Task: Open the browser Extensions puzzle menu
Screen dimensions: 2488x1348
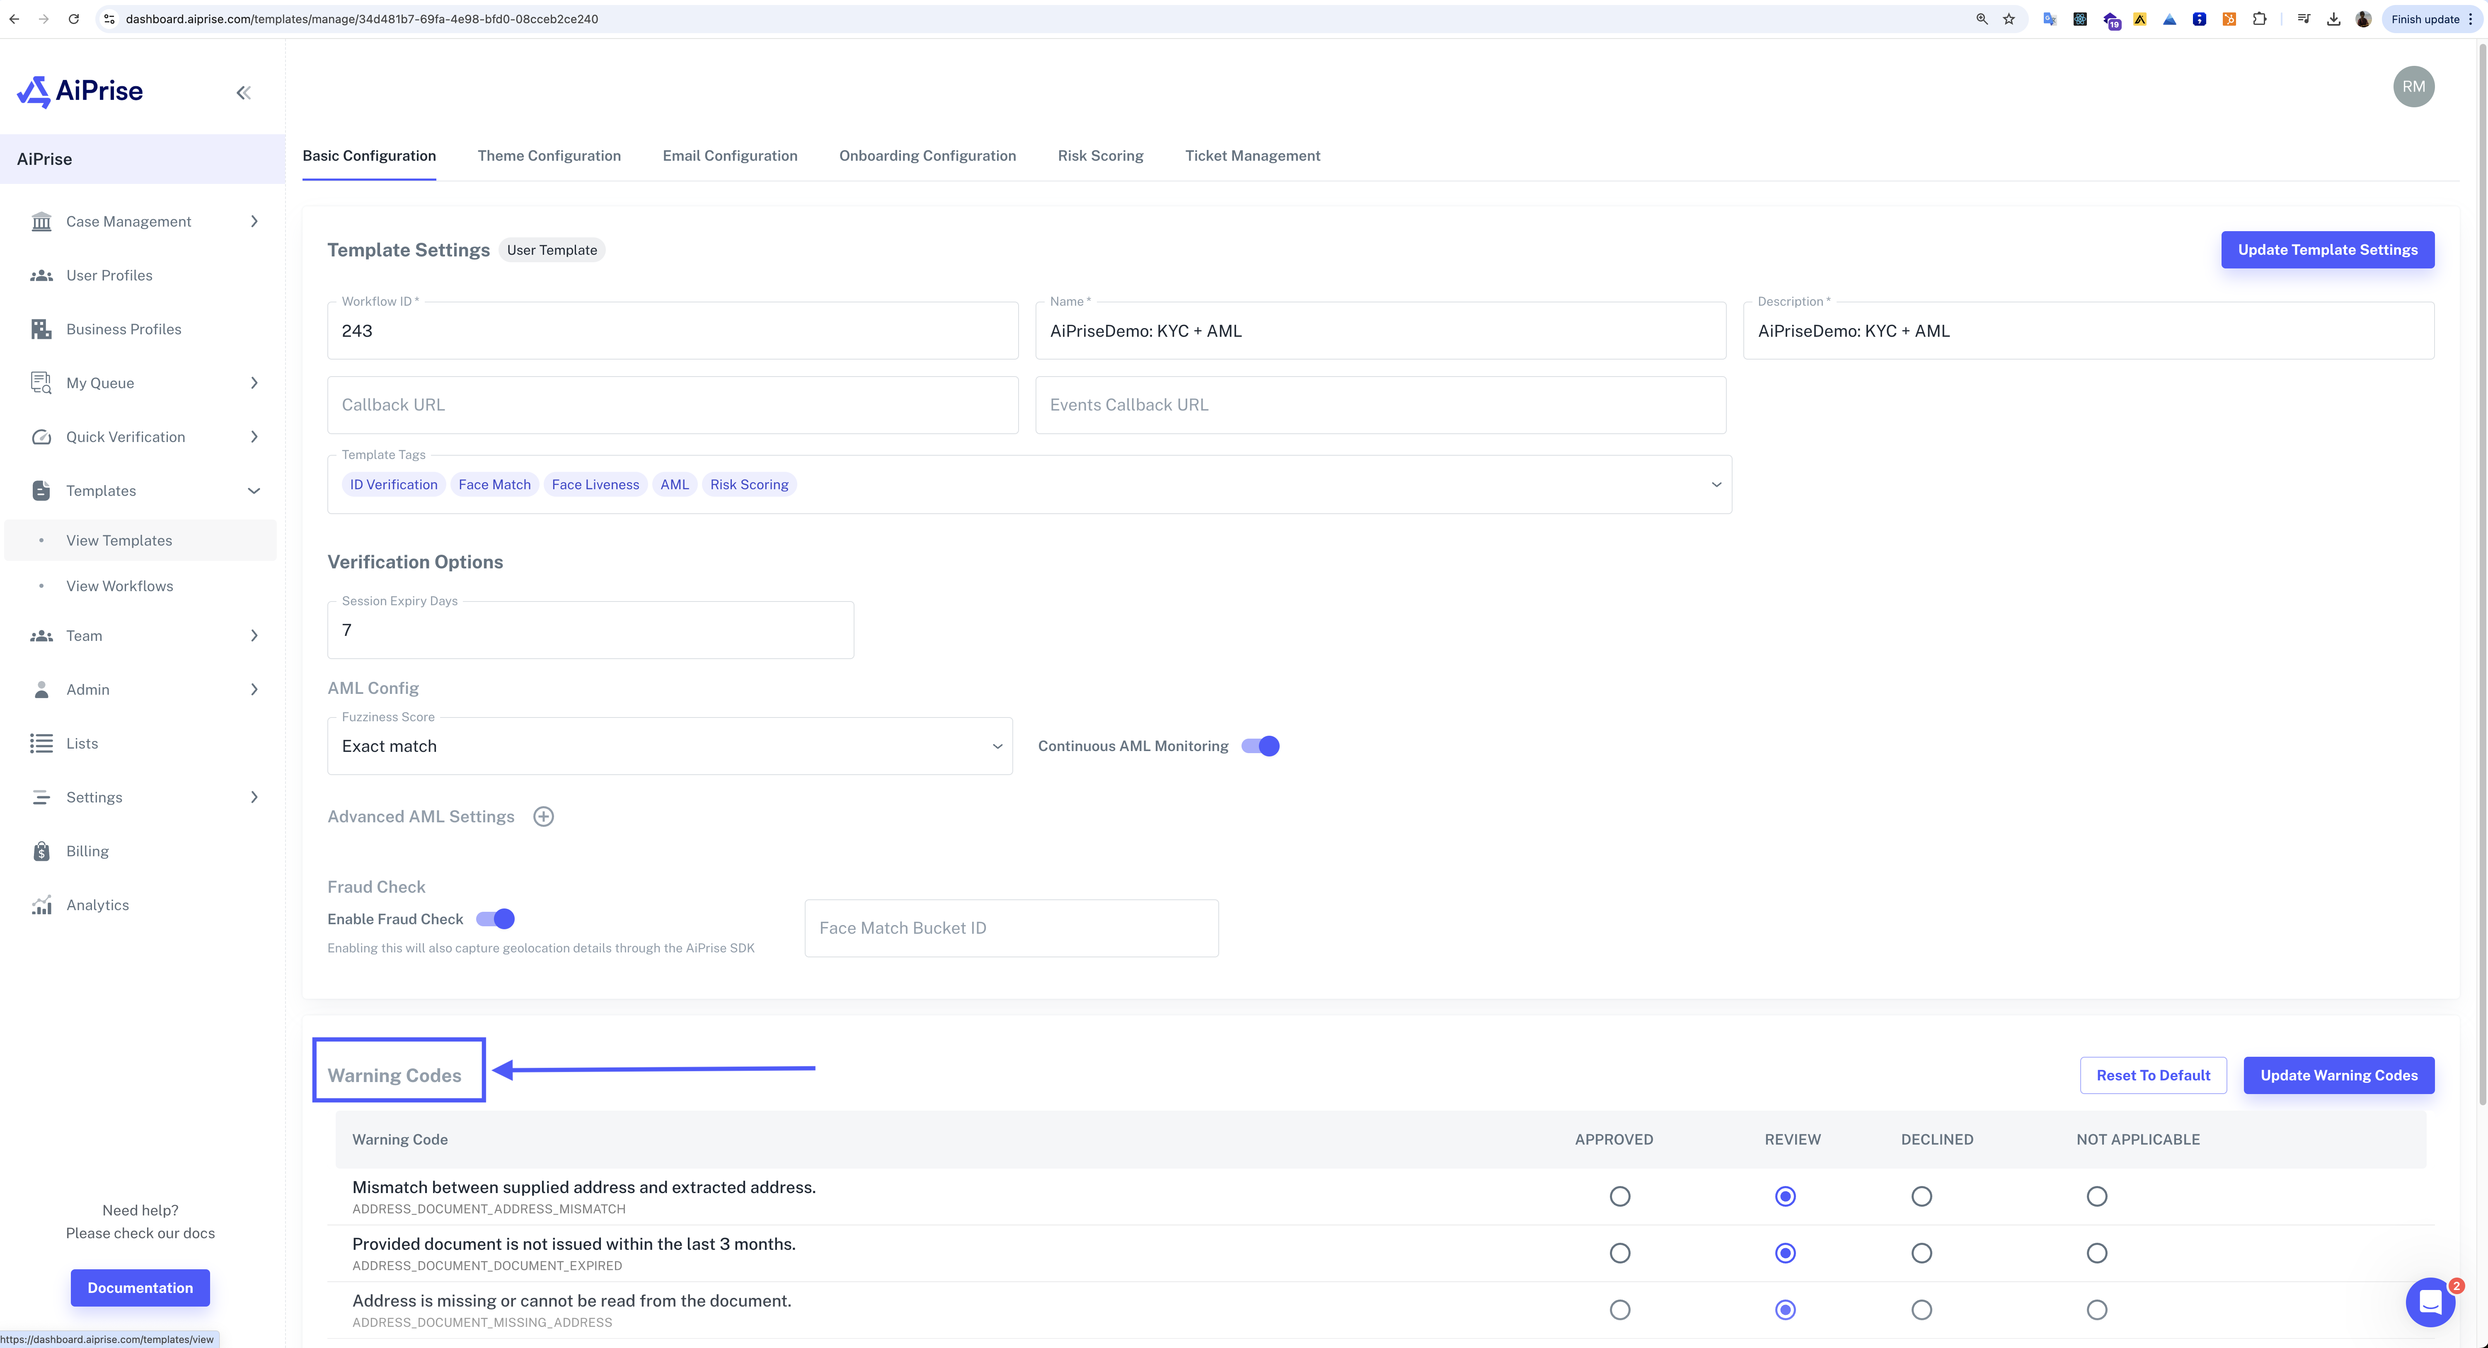Action: [x=2259, y=19]
